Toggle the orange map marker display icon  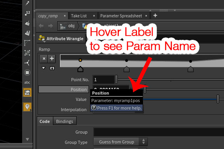27,107
